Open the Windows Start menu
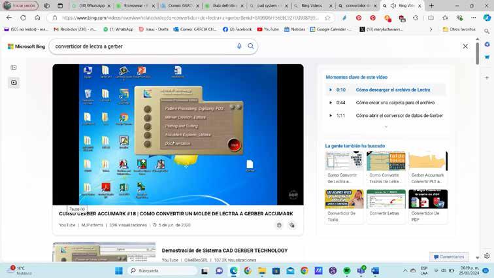 point(119,271)
